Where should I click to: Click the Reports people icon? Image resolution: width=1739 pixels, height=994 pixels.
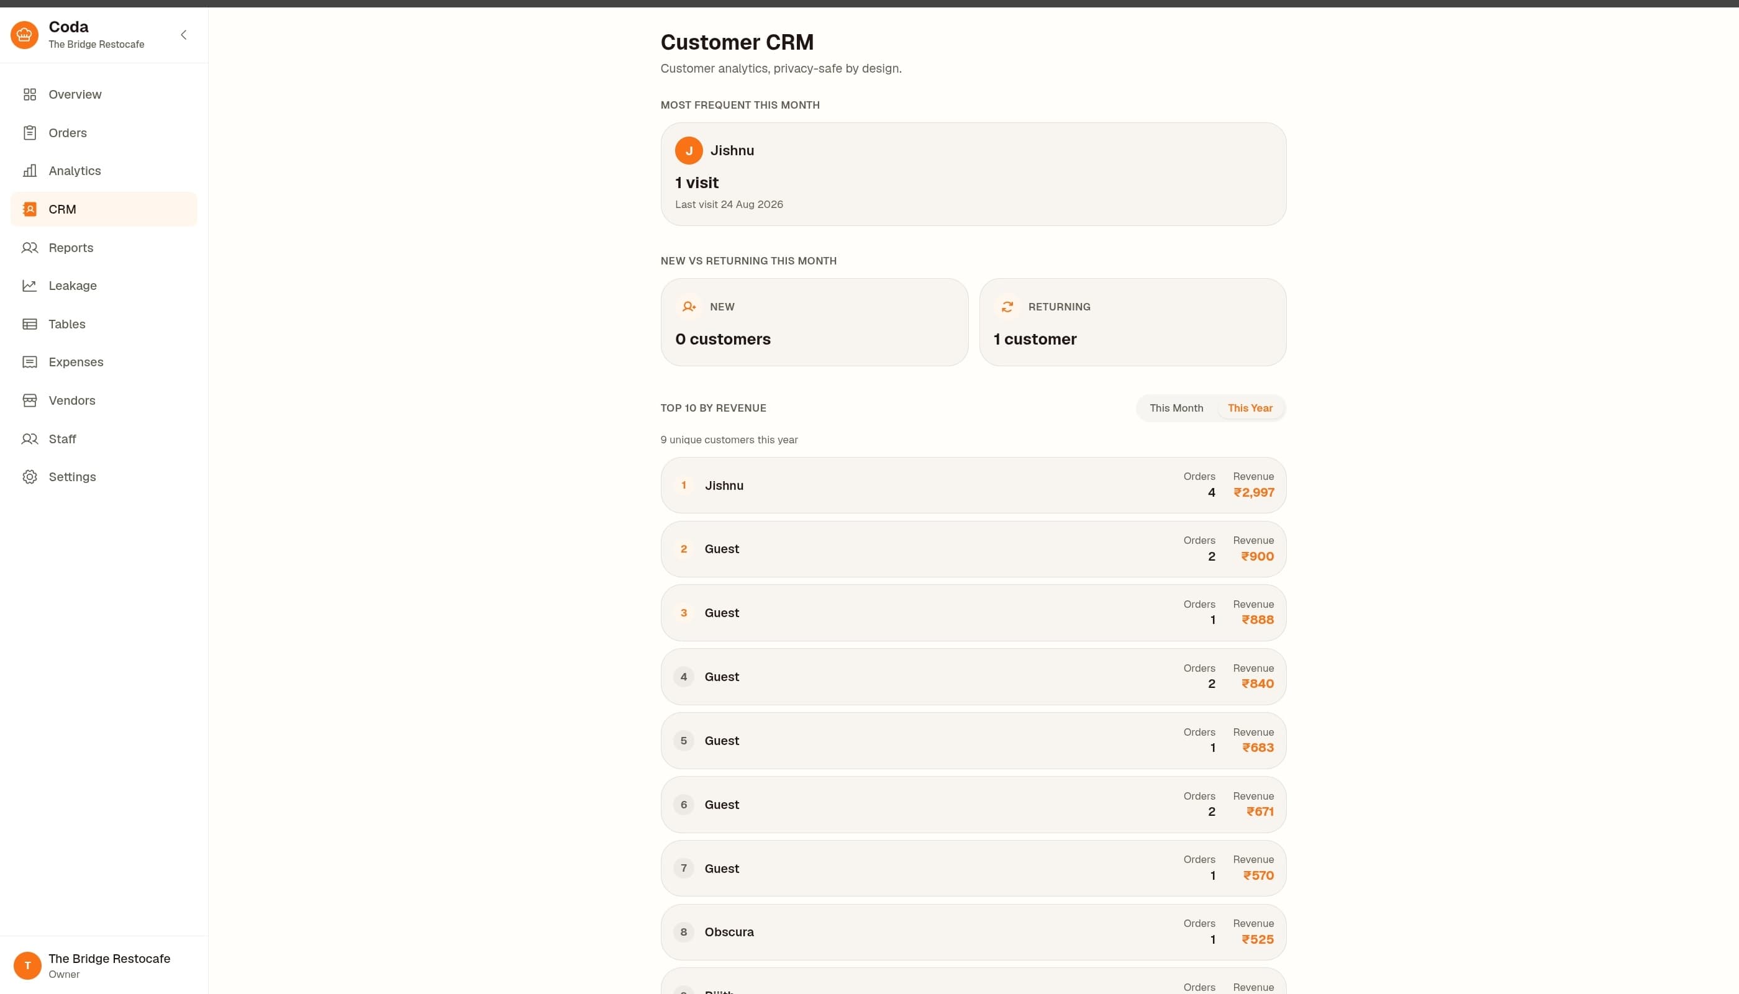tap(29, 247)
